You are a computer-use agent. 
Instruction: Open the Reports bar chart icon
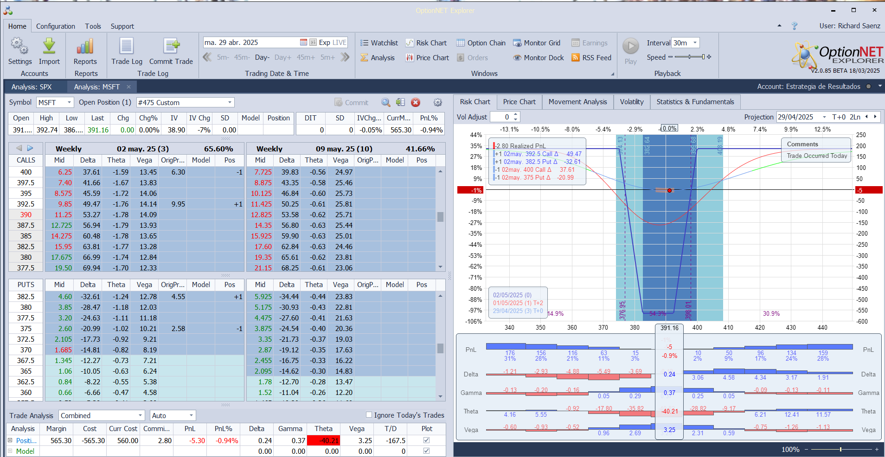(85, 46)
